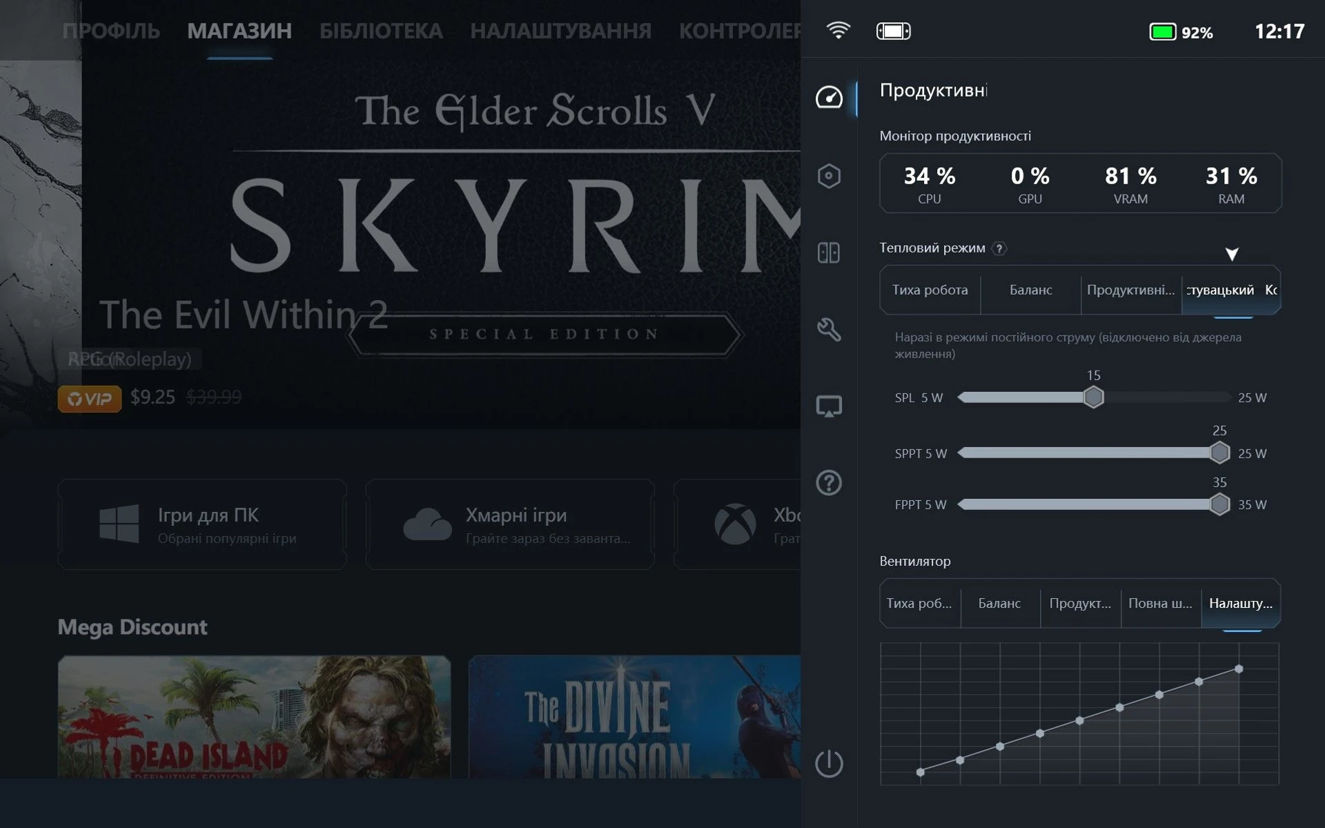This screenshot has height=828, width=1325.
Task: Click the Windows logo in Ігри для ПК
Action: [119, 523]
